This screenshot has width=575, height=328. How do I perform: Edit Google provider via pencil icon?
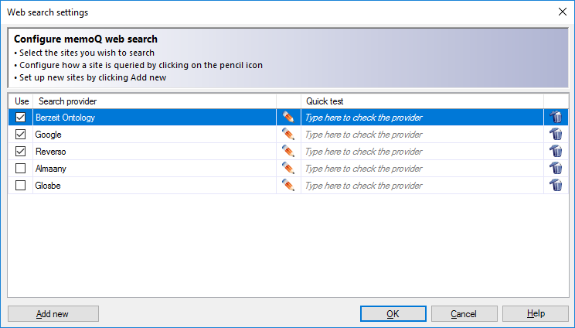[x=288, y=135]
